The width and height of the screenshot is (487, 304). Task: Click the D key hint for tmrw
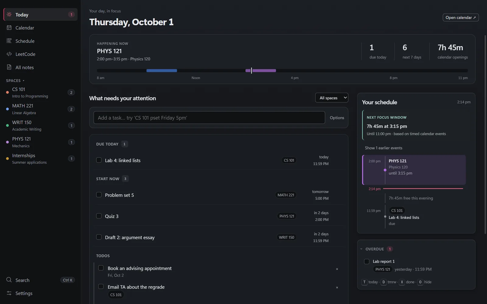tap(384, 282)
